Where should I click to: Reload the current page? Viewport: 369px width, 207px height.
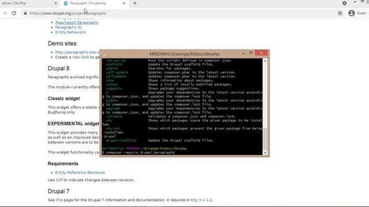pyautogui.click(x=14, y=13)
